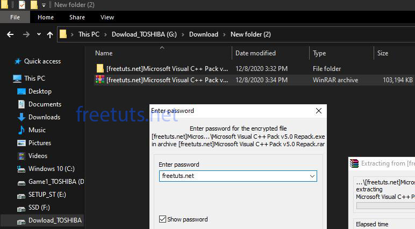Select Dowload_TOSHIBA (G:) breadcrumb
Screen dimensions: 415x229
[x=144, y=34]
